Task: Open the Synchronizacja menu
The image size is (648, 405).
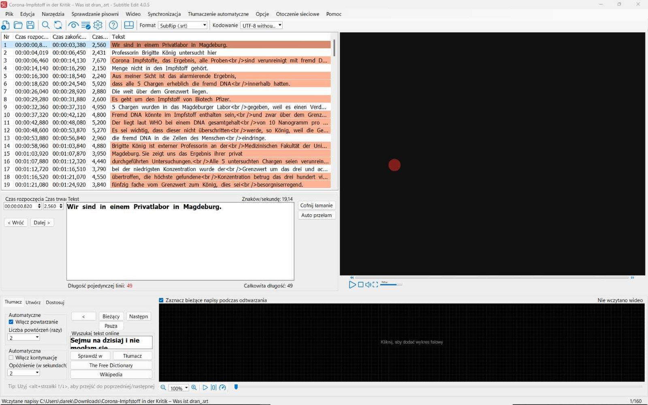Action: tap(164, 14)
